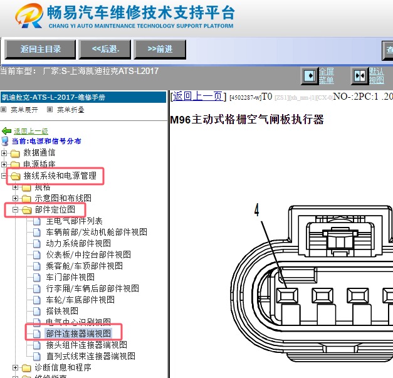Viewport: 393px width, 378px height.
Task: Open the 电源插座 folder
Action: [x=39, y=164]
